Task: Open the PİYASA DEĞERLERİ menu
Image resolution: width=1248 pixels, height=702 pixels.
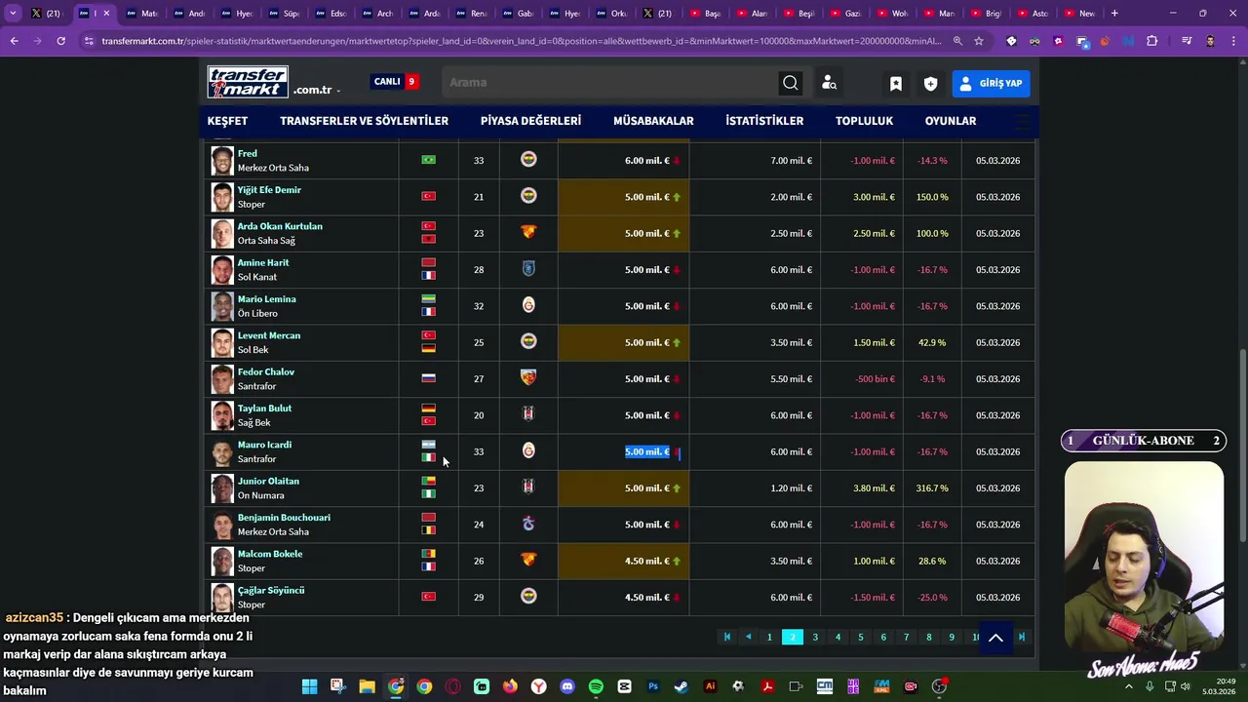Action: (530, 121)
